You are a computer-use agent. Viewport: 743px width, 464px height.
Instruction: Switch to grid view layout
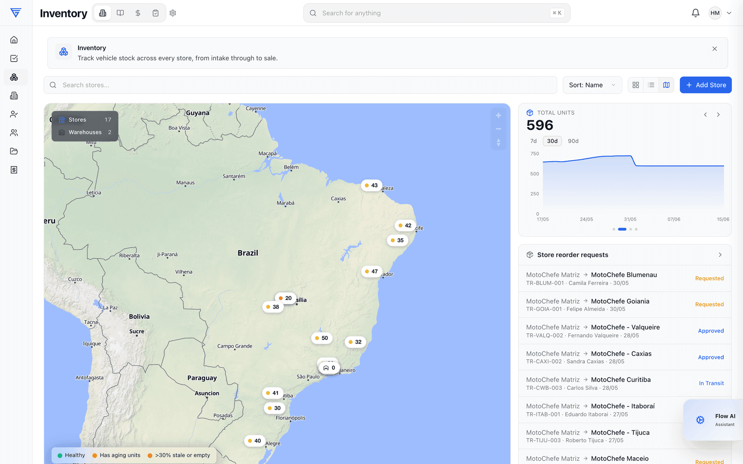tap(636, 85)
